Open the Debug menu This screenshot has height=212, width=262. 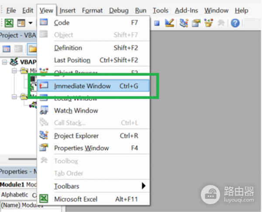pos(119,10)
